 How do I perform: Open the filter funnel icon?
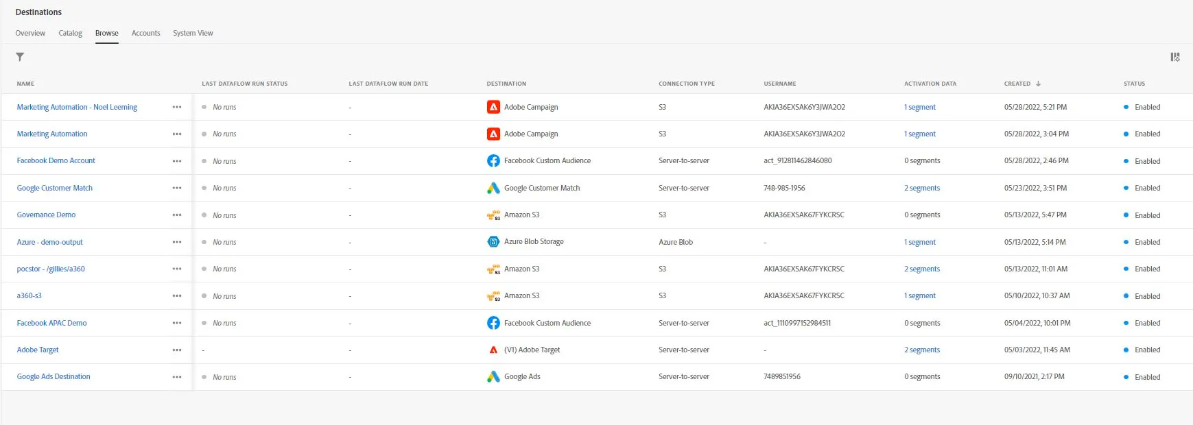20,57
